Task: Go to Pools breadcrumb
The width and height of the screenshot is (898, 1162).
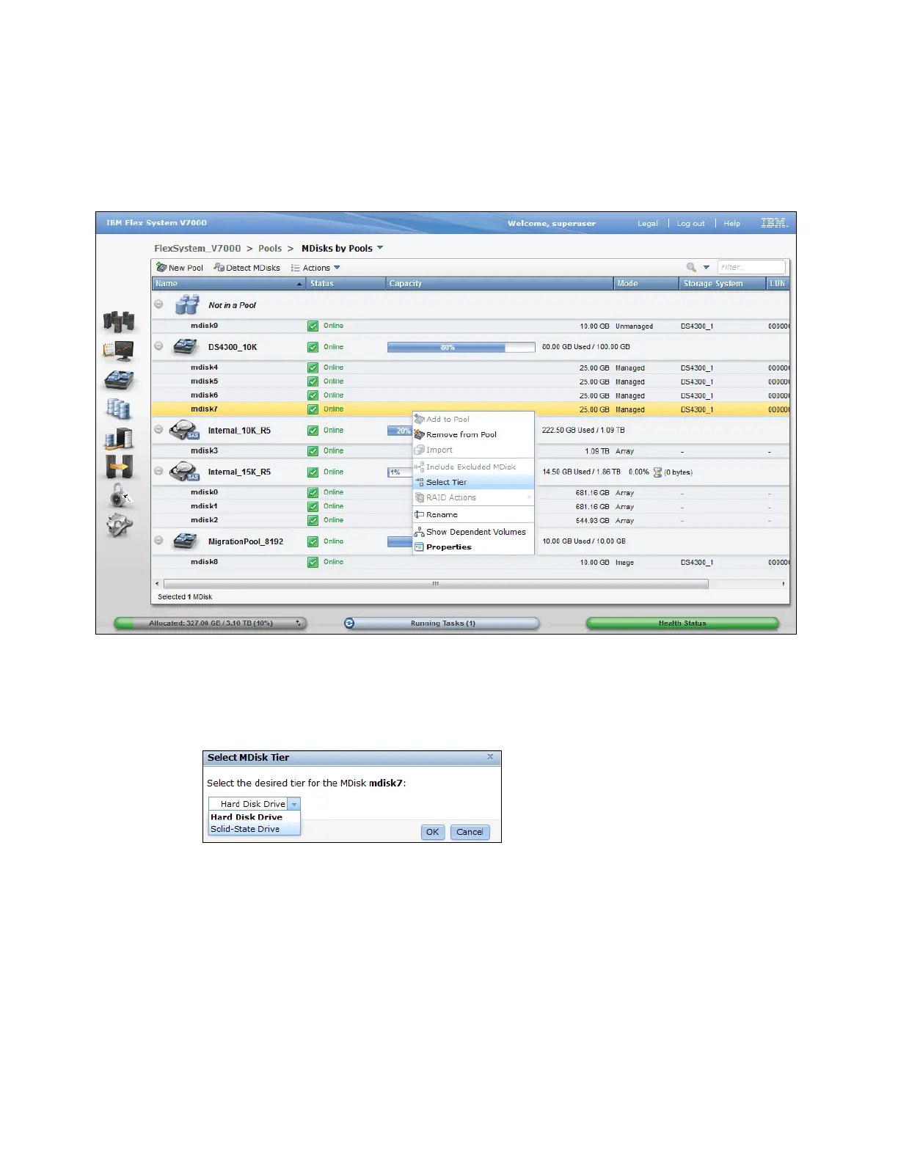Action: point(270,249)
